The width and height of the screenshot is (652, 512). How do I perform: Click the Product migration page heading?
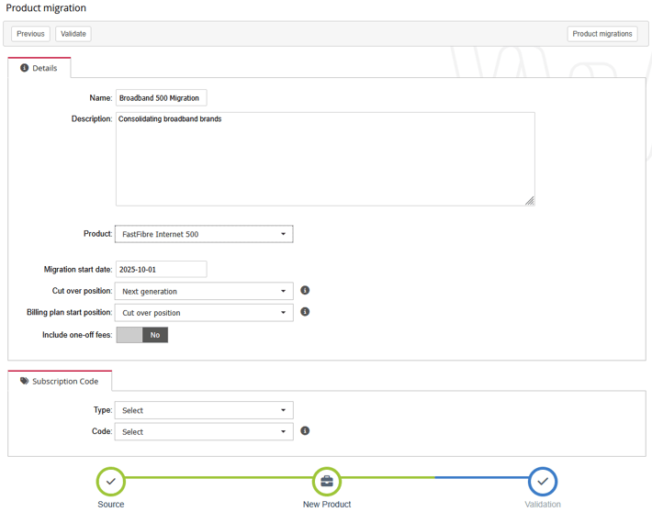coord(46,8)
